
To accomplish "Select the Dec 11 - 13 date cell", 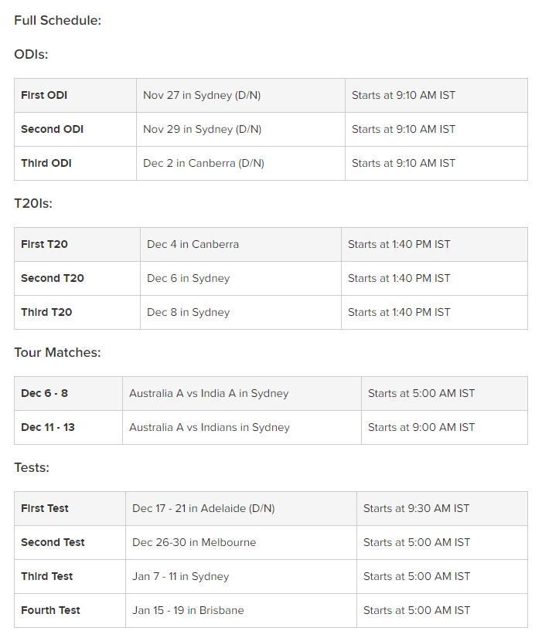I will pos(48,428).
